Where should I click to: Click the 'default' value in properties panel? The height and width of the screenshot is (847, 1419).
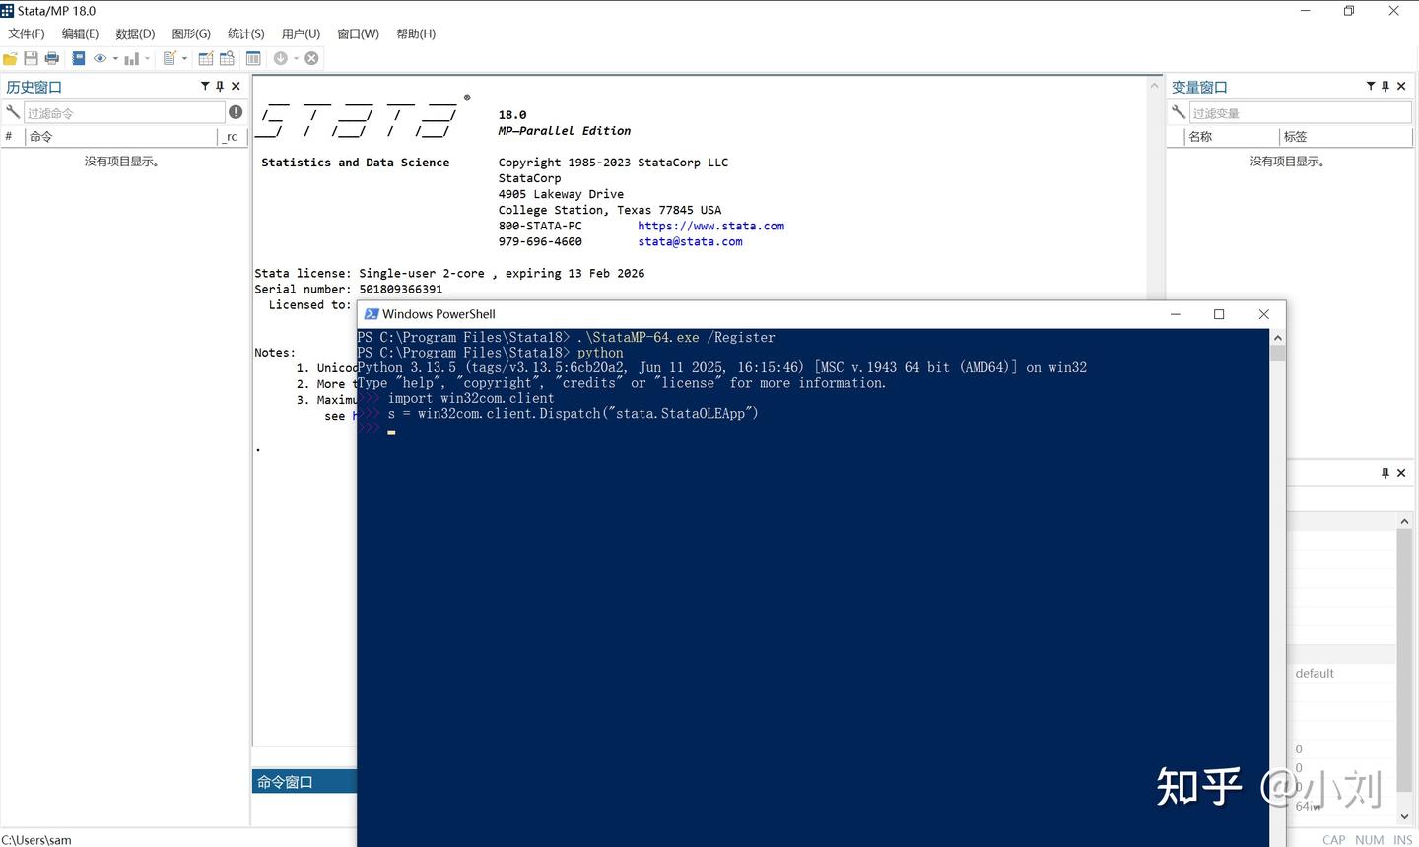(x=1315, y=674)
